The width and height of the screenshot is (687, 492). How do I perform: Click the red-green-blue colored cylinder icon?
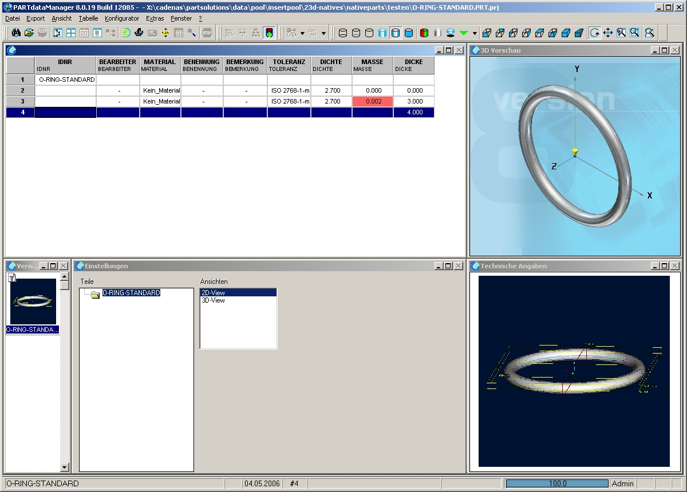tap(424, 33)
